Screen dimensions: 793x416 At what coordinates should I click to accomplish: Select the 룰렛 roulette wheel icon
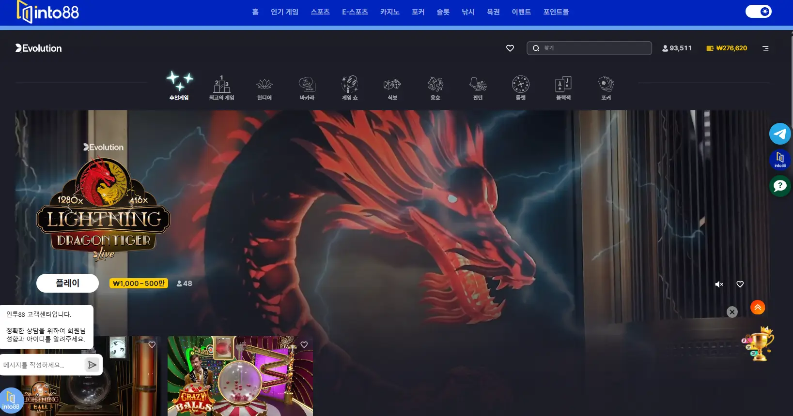(x=520, y=85)
